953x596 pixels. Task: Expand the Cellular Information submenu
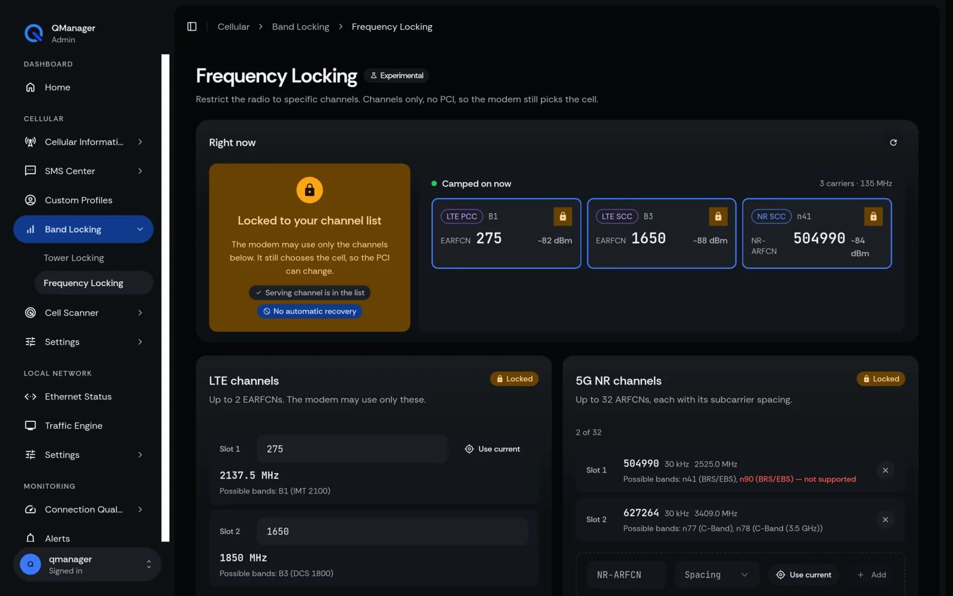[x=140, y=142]
